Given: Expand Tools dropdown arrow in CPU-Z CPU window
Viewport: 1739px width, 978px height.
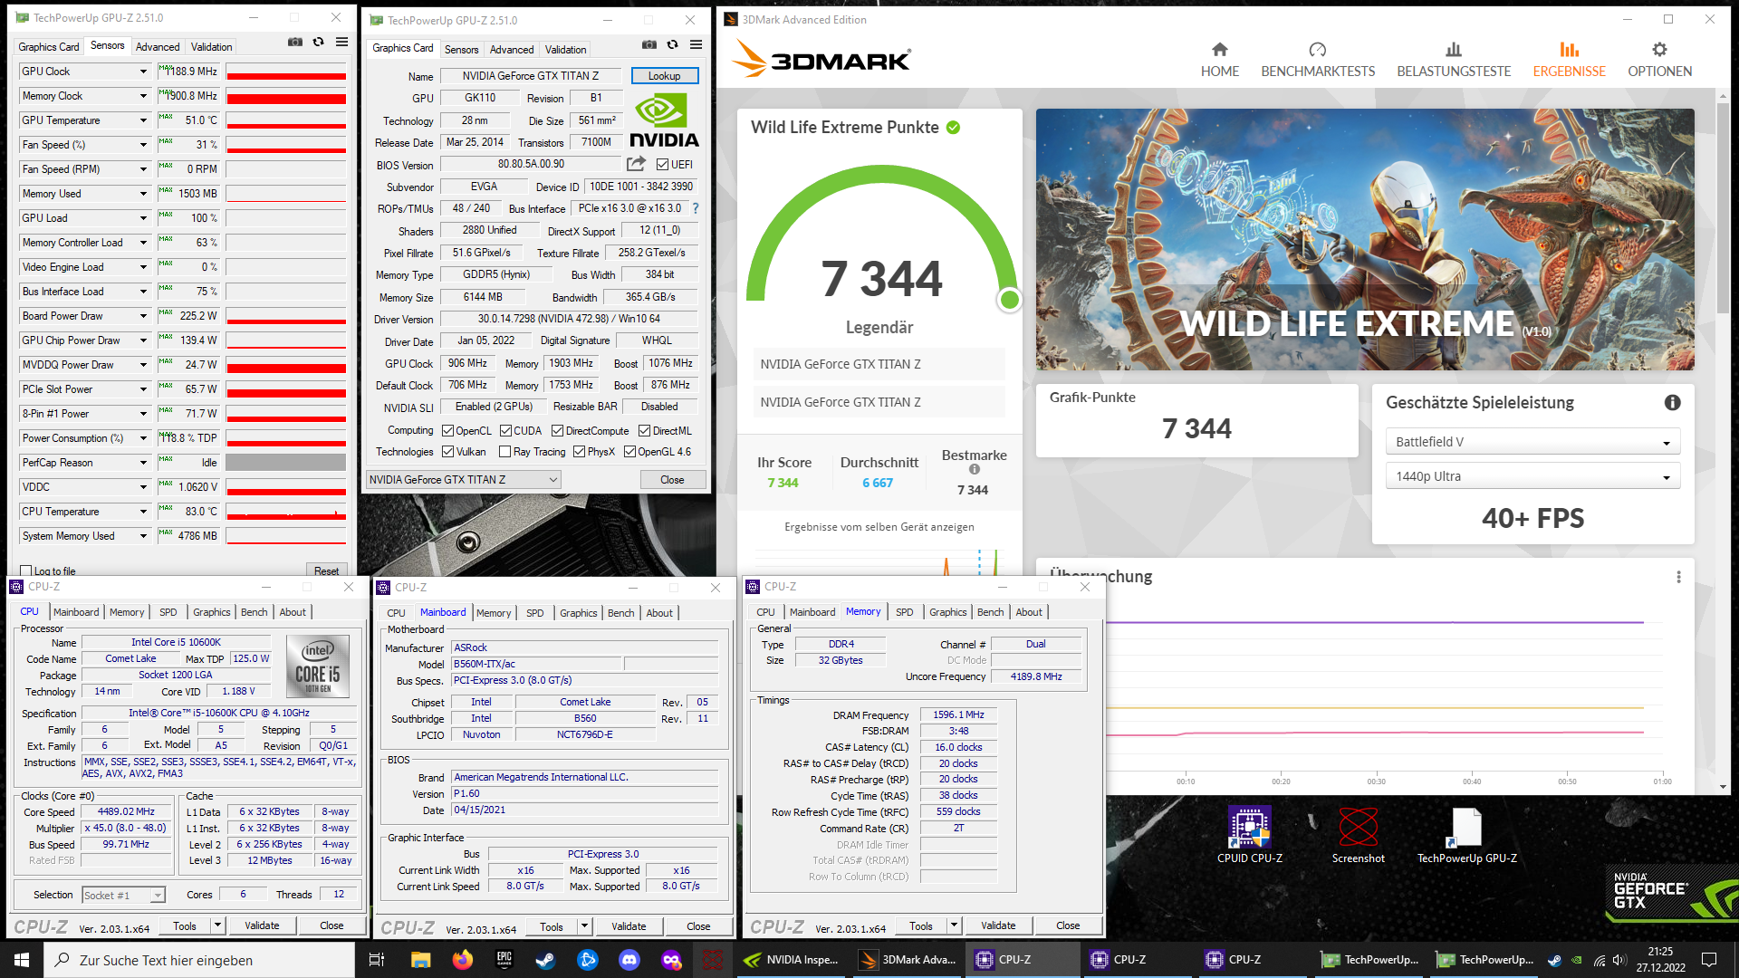Looking at the screenshot, I should (217, 925).
